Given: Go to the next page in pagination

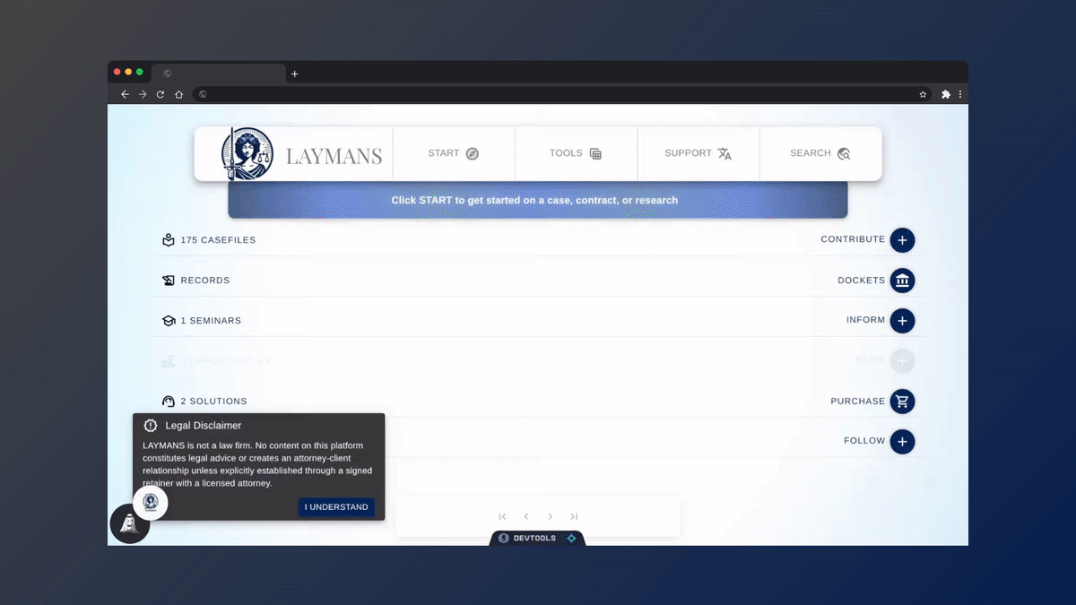Looking at the screenshot, I should pos(550,516).
